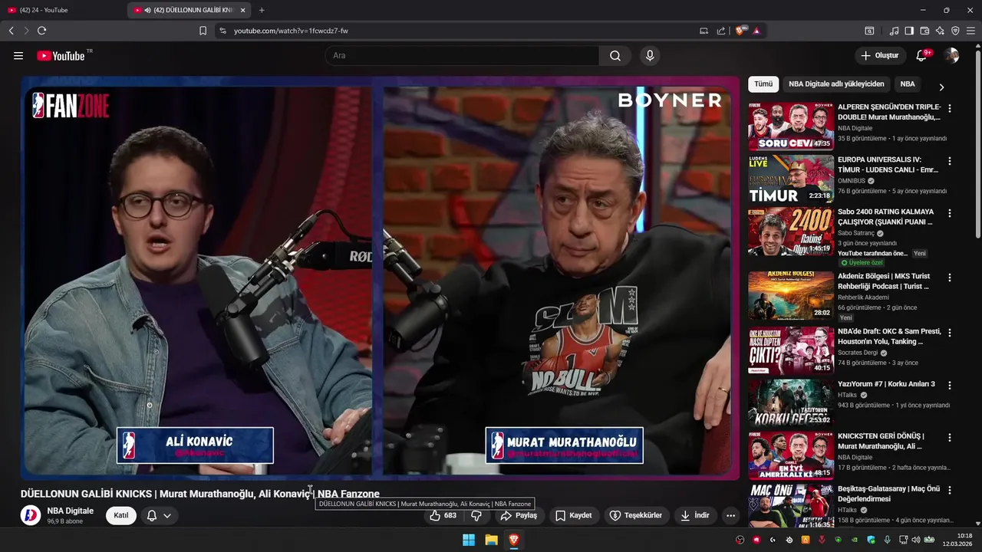Open Akdeniz Bölgesi podcast thumbnail
The width and height of the screenshot is (982, 552).
[x=791, y=295]
